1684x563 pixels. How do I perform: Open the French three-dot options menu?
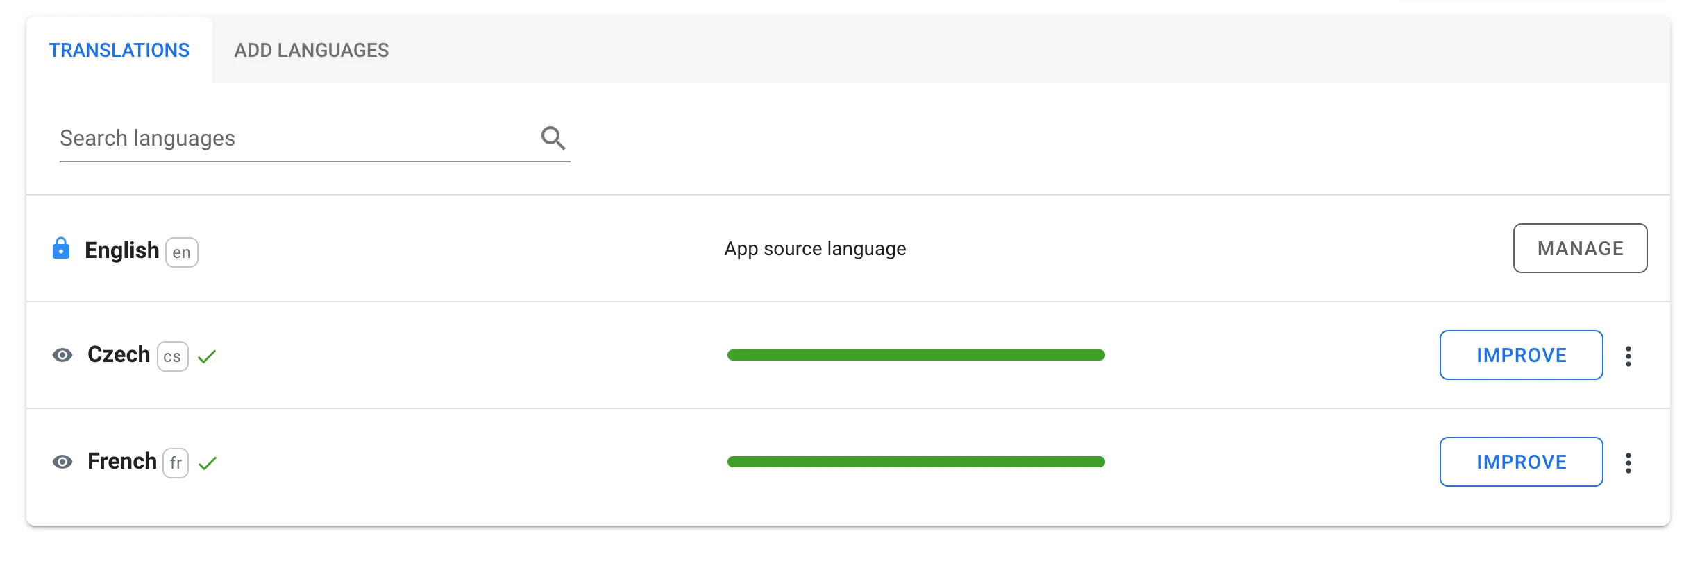pyautogui.click(x=1628, y=463)
